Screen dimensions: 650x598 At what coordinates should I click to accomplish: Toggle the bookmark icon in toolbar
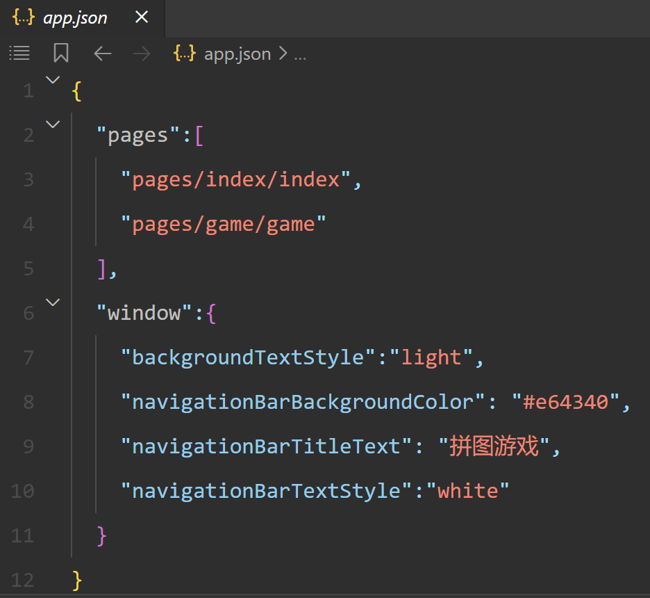(61, 53)
